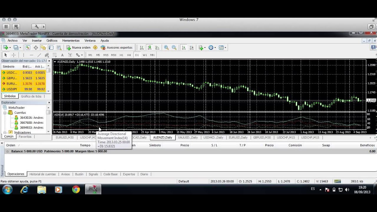Image resolution: width=377 pixels, height=212 pixels.
Task: Click the arrows objects tool icon
Action: click(78, 55)
